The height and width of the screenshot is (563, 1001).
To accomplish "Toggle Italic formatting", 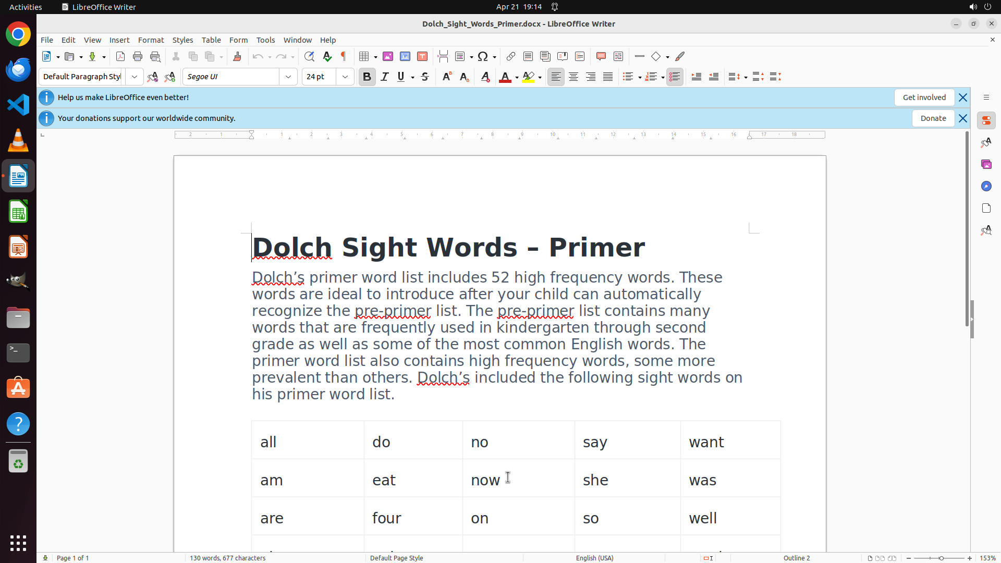I will point(385,77).
